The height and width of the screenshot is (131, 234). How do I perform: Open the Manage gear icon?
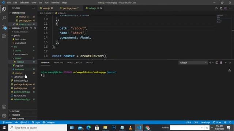[4, 116]
